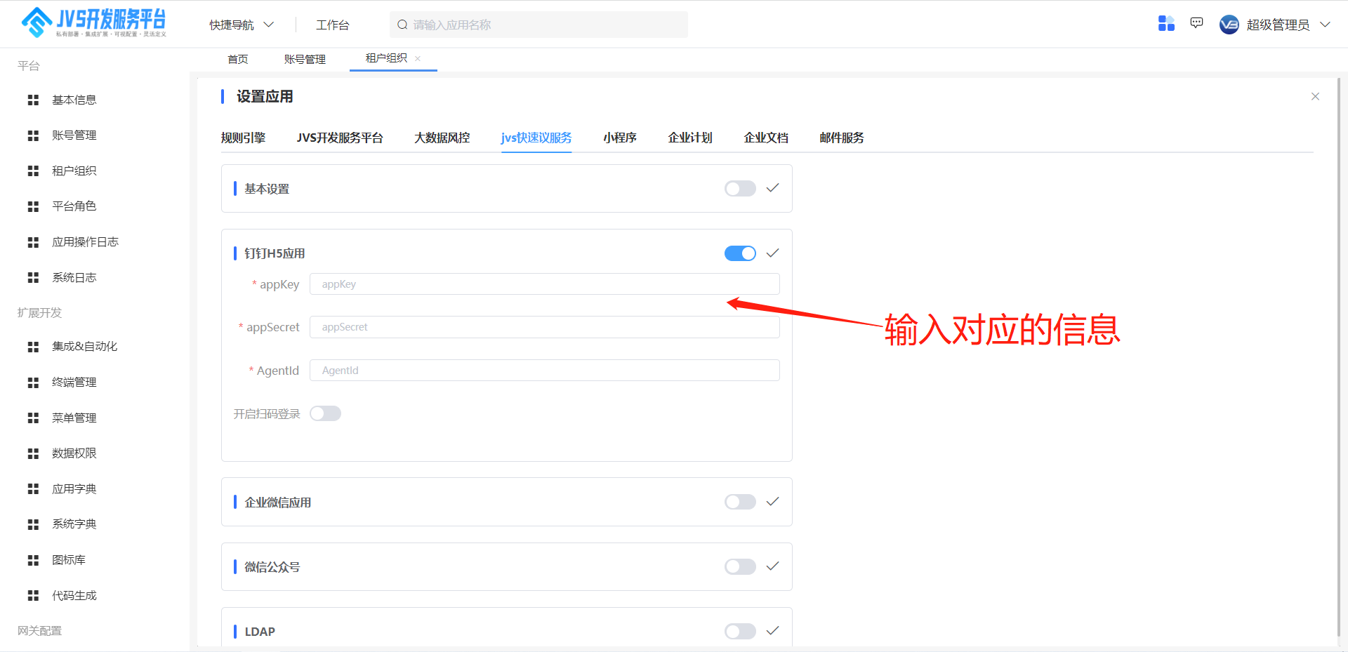Click the grid icon beside 应用字典
Viewport: 1348px width, 652px height.
33,488
